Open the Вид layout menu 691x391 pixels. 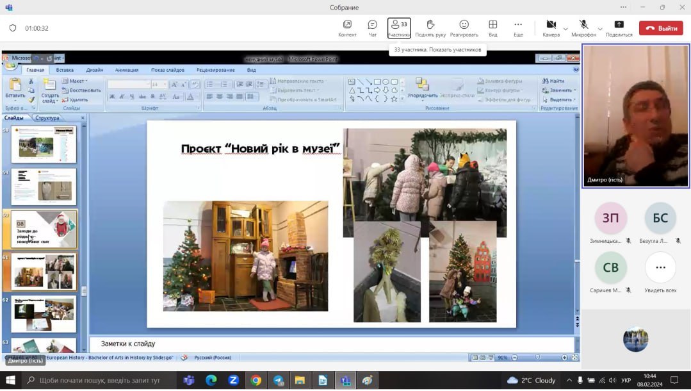pyautogui.click(x=492, y=28)
